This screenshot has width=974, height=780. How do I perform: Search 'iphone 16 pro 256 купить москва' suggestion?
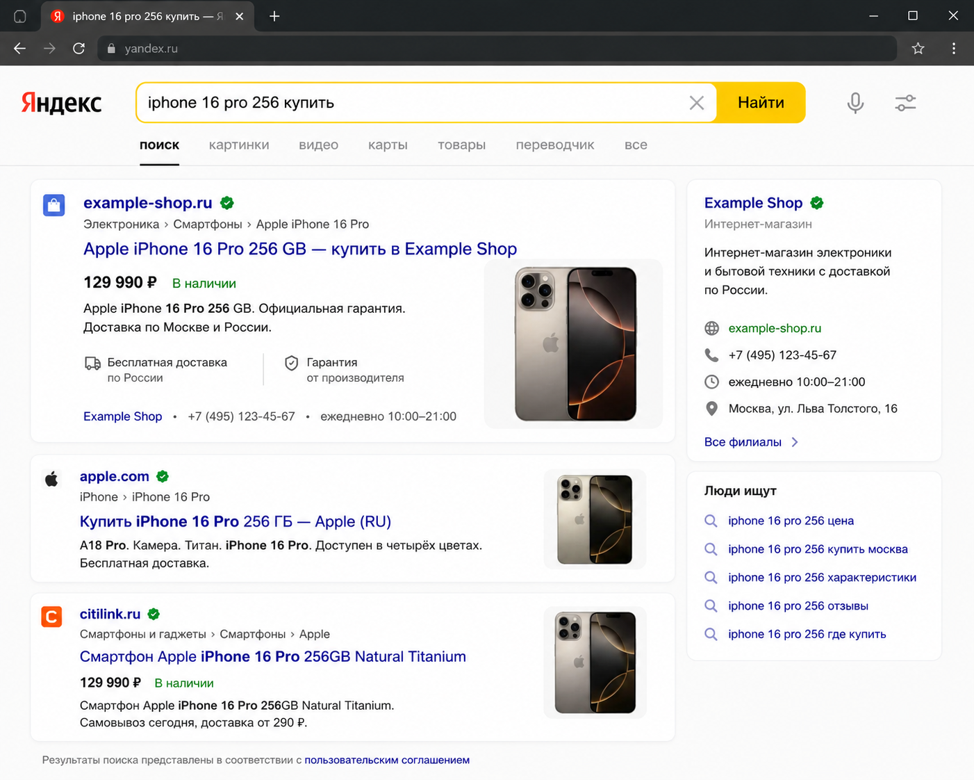[818, 549]
